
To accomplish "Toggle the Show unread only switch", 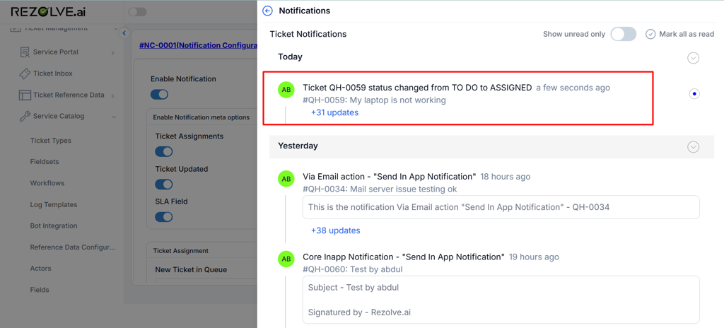I will (x=623, y=34).
